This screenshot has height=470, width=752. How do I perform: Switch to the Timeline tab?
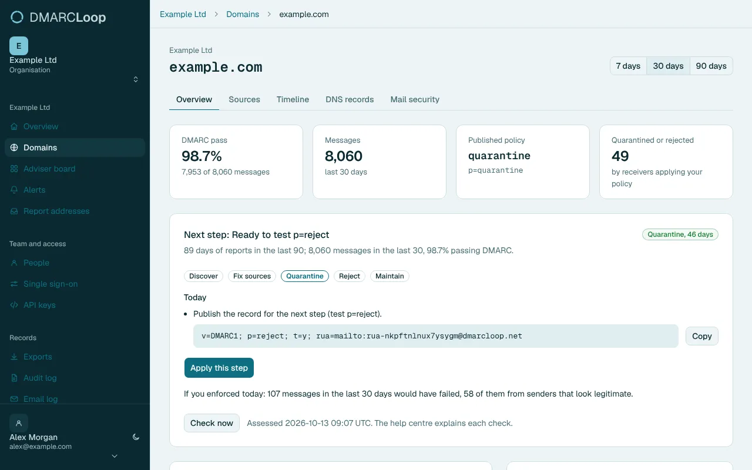coord(293,99)
